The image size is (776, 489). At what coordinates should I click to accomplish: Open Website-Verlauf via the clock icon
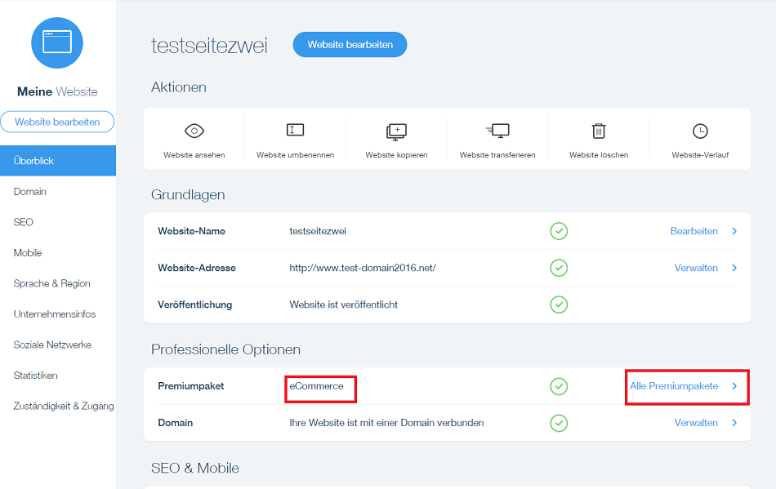point(700,131)
